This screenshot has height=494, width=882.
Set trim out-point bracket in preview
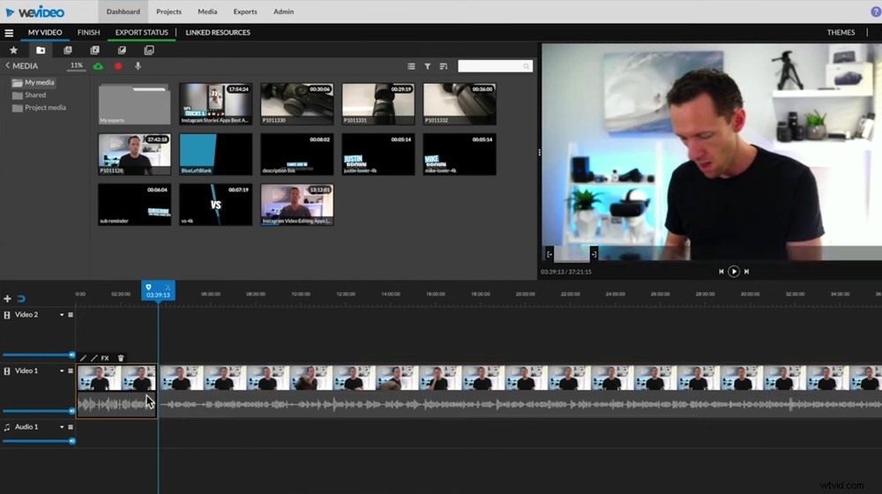[594, 254]
